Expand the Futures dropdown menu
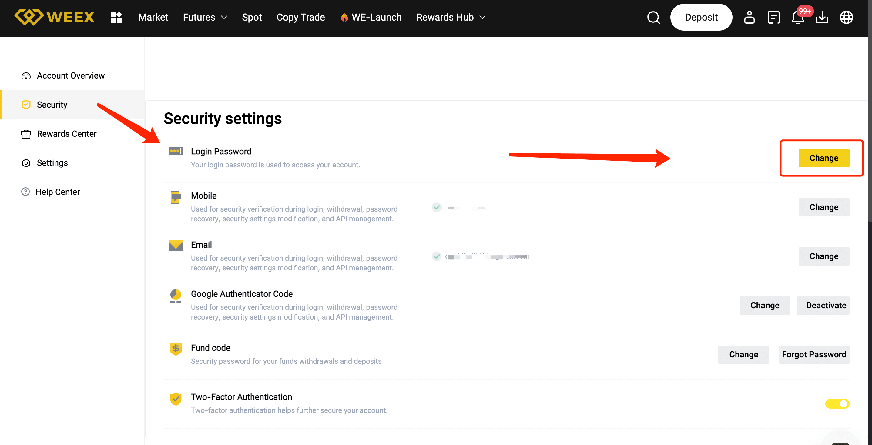 tap(205, 17)
